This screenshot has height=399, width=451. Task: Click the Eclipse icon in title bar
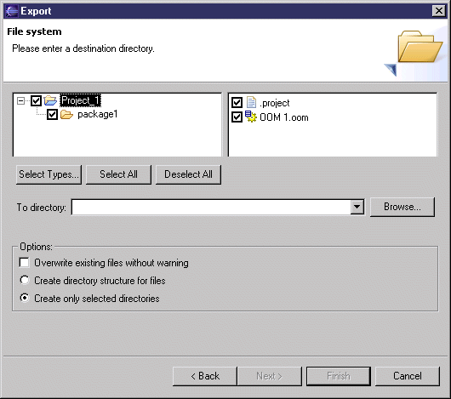pyautogui.click(x=12, y=11)
